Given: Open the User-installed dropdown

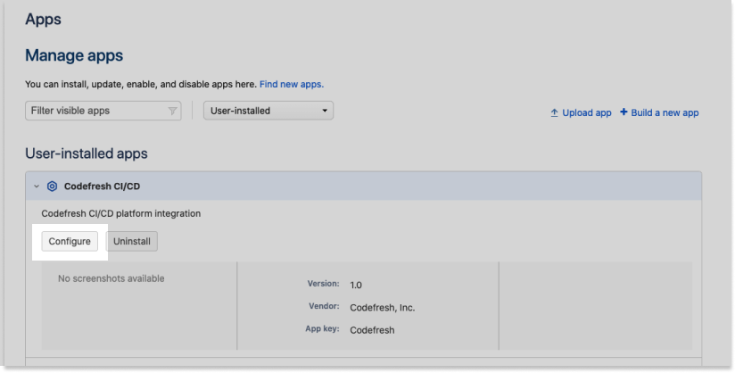Looking at the screenshot, I should [268, 111].
